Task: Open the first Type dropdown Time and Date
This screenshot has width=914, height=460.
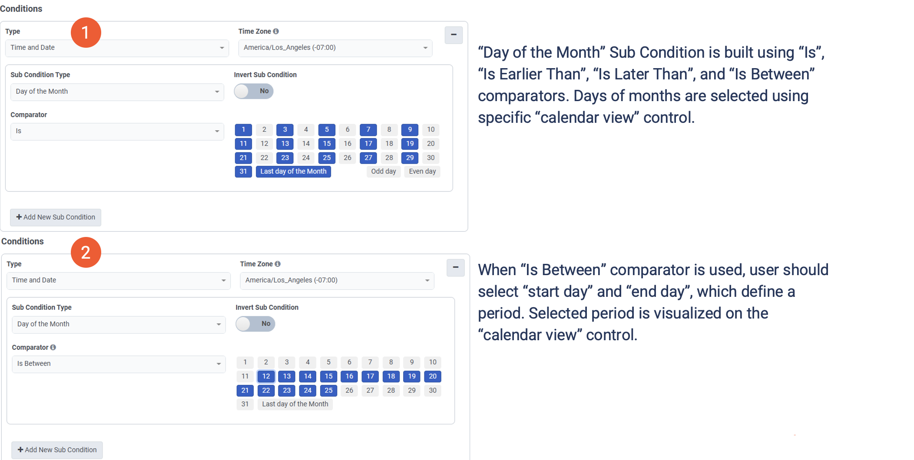Action: [x=117, y=48]
